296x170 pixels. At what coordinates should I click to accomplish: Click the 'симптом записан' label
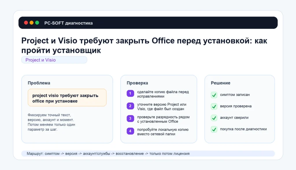pyautogui.click(x=235, y=95)
